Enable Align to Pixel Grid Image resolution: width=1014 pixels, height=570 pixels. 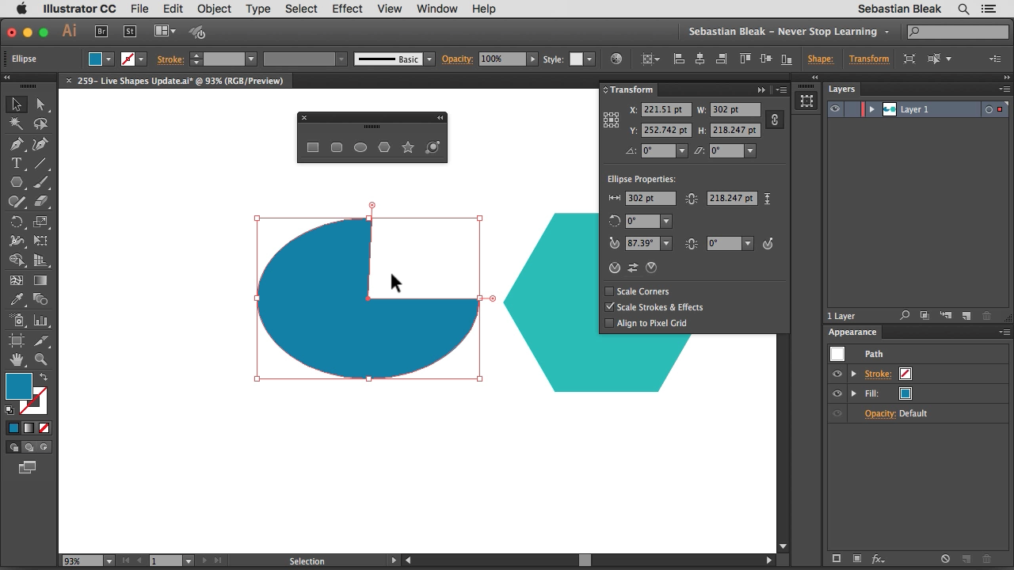[x=609, y=323]
